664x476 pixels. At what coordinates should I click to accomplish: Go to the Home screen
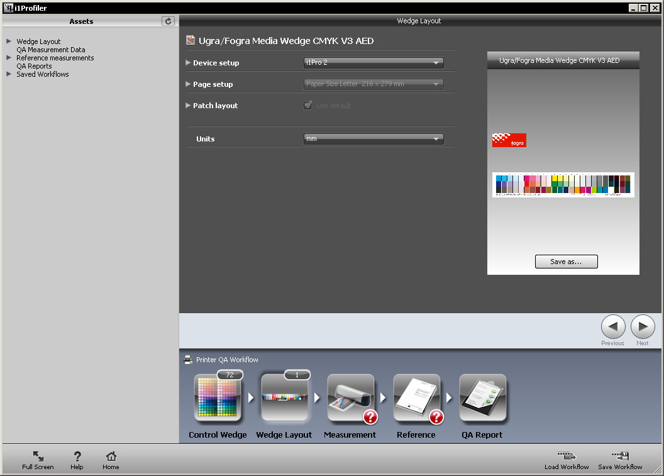pos(111,457)
